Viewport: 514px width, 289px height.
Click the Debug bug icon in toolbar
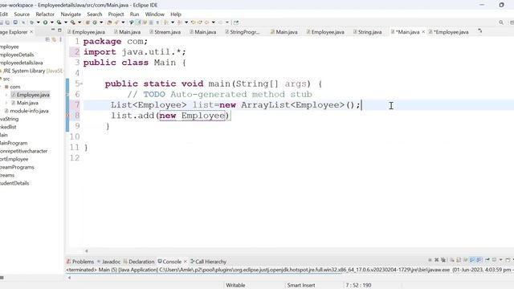coord(32,22)
